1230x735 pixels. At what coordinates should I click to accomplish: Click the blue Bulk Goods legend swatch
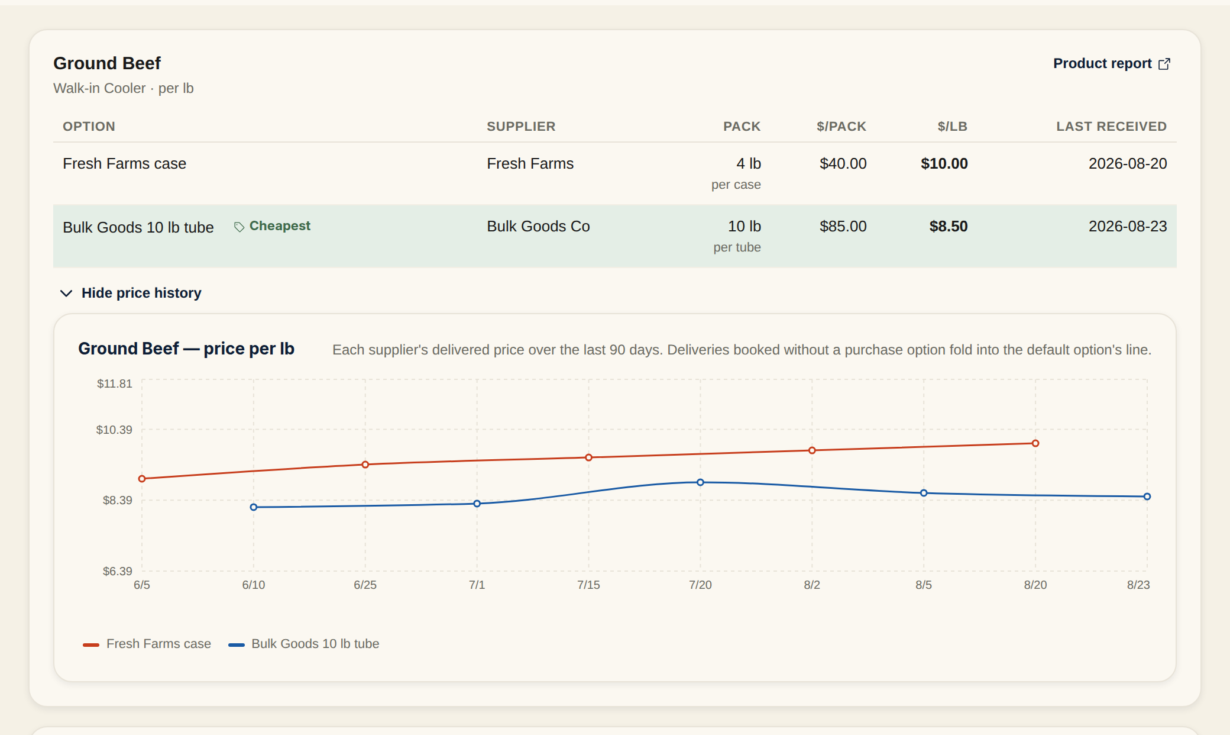pyautogui.click(x=237, y=645)
